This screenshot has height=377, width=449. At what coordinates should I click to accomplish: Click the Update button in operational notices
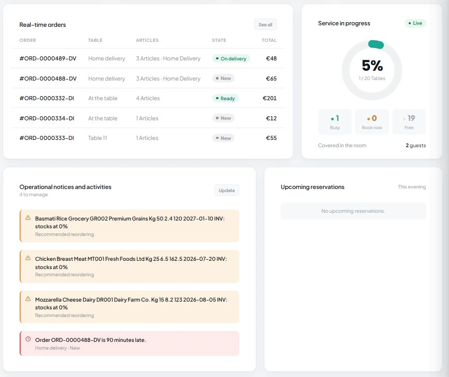pos(226,191)
